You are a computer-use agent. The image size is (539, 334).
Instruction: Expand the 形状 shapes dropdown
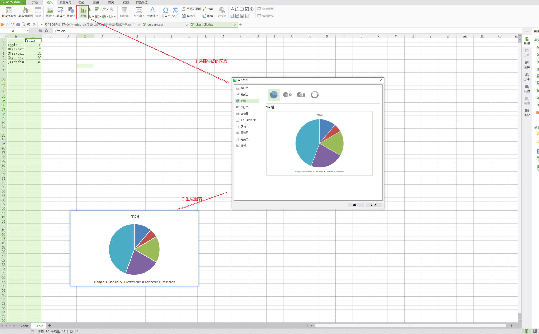click(74, 16)
